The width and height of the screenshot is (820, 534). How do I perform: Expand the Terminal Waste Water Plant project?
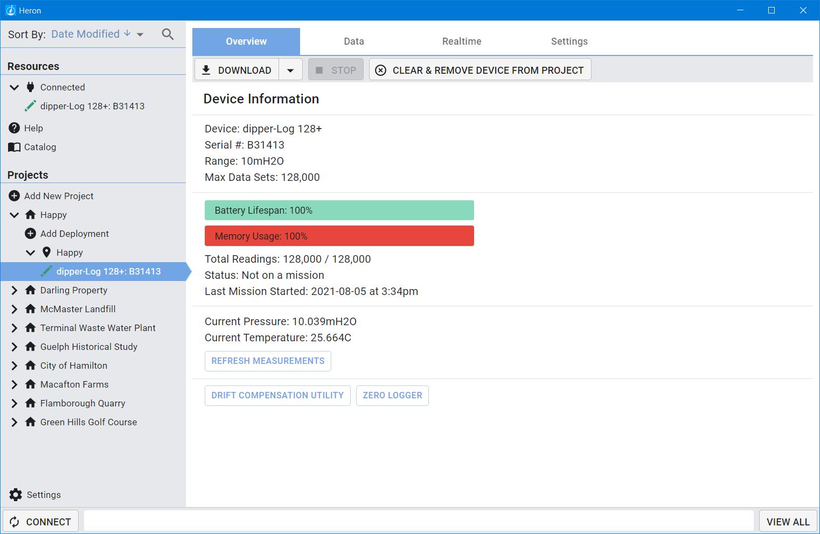coord(15,328)
